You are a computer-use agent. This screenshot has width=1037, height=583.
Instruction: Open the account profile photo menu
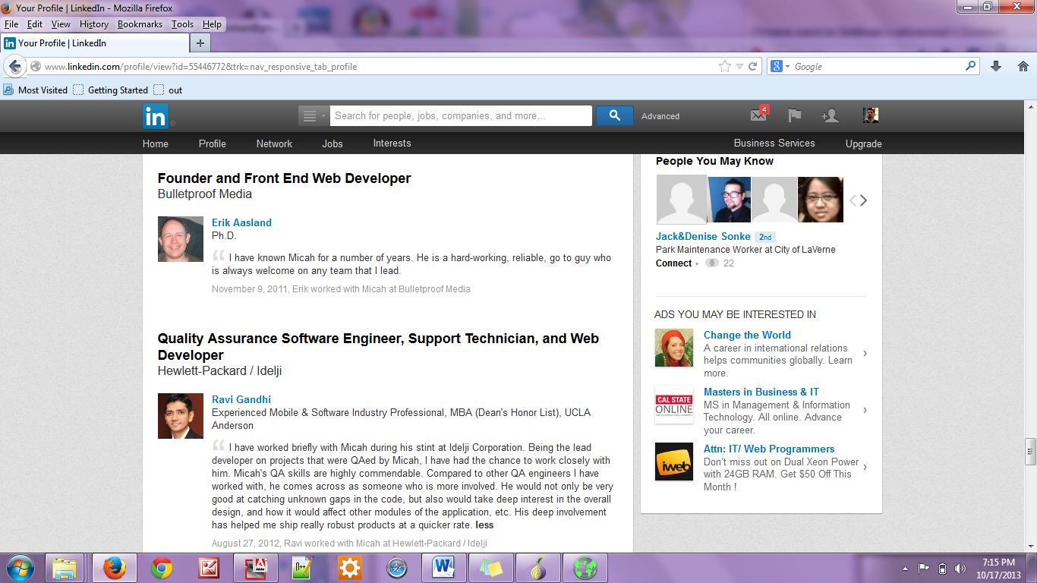tap(871, 115)
